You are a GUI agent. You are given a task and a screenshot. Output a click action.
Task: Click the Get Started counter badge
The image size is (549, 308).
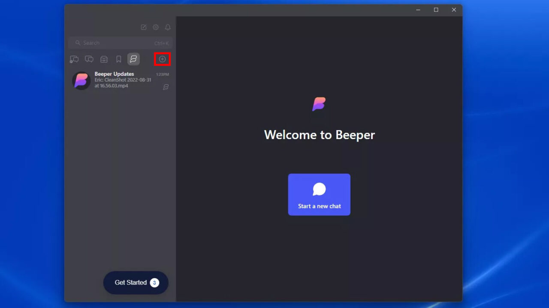point(154,282)
